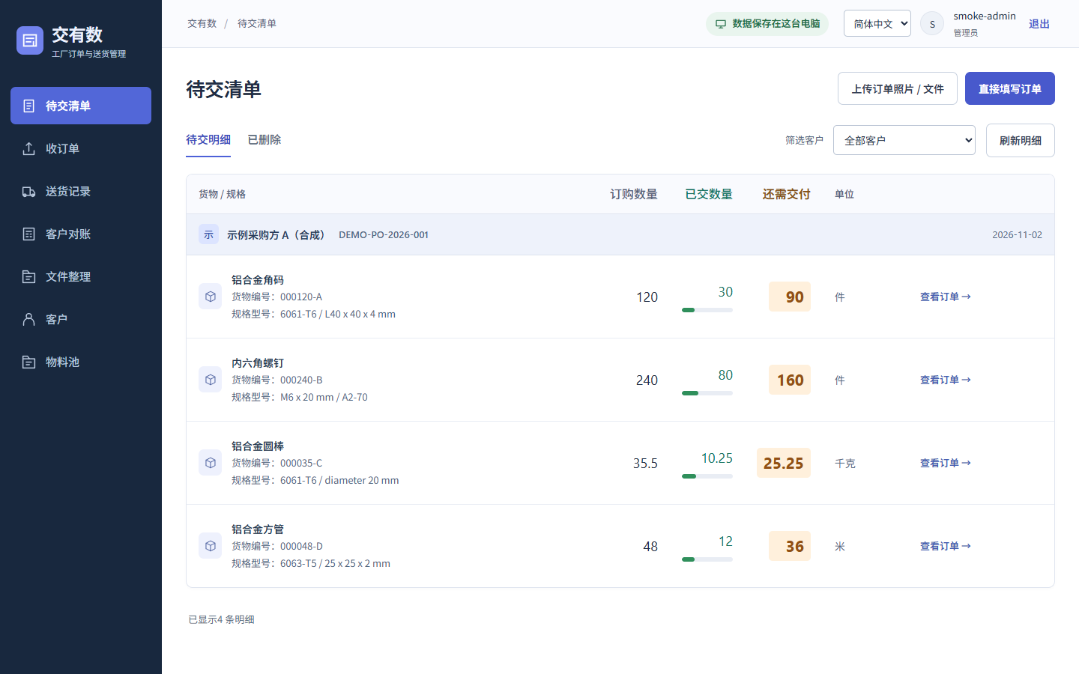Click the 文件整理 folder icon in the sidebar
This screenshot has height=674, width=1079.
click(28, 276)
